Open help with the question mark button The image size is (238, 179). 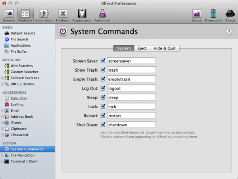pos(229,31)
